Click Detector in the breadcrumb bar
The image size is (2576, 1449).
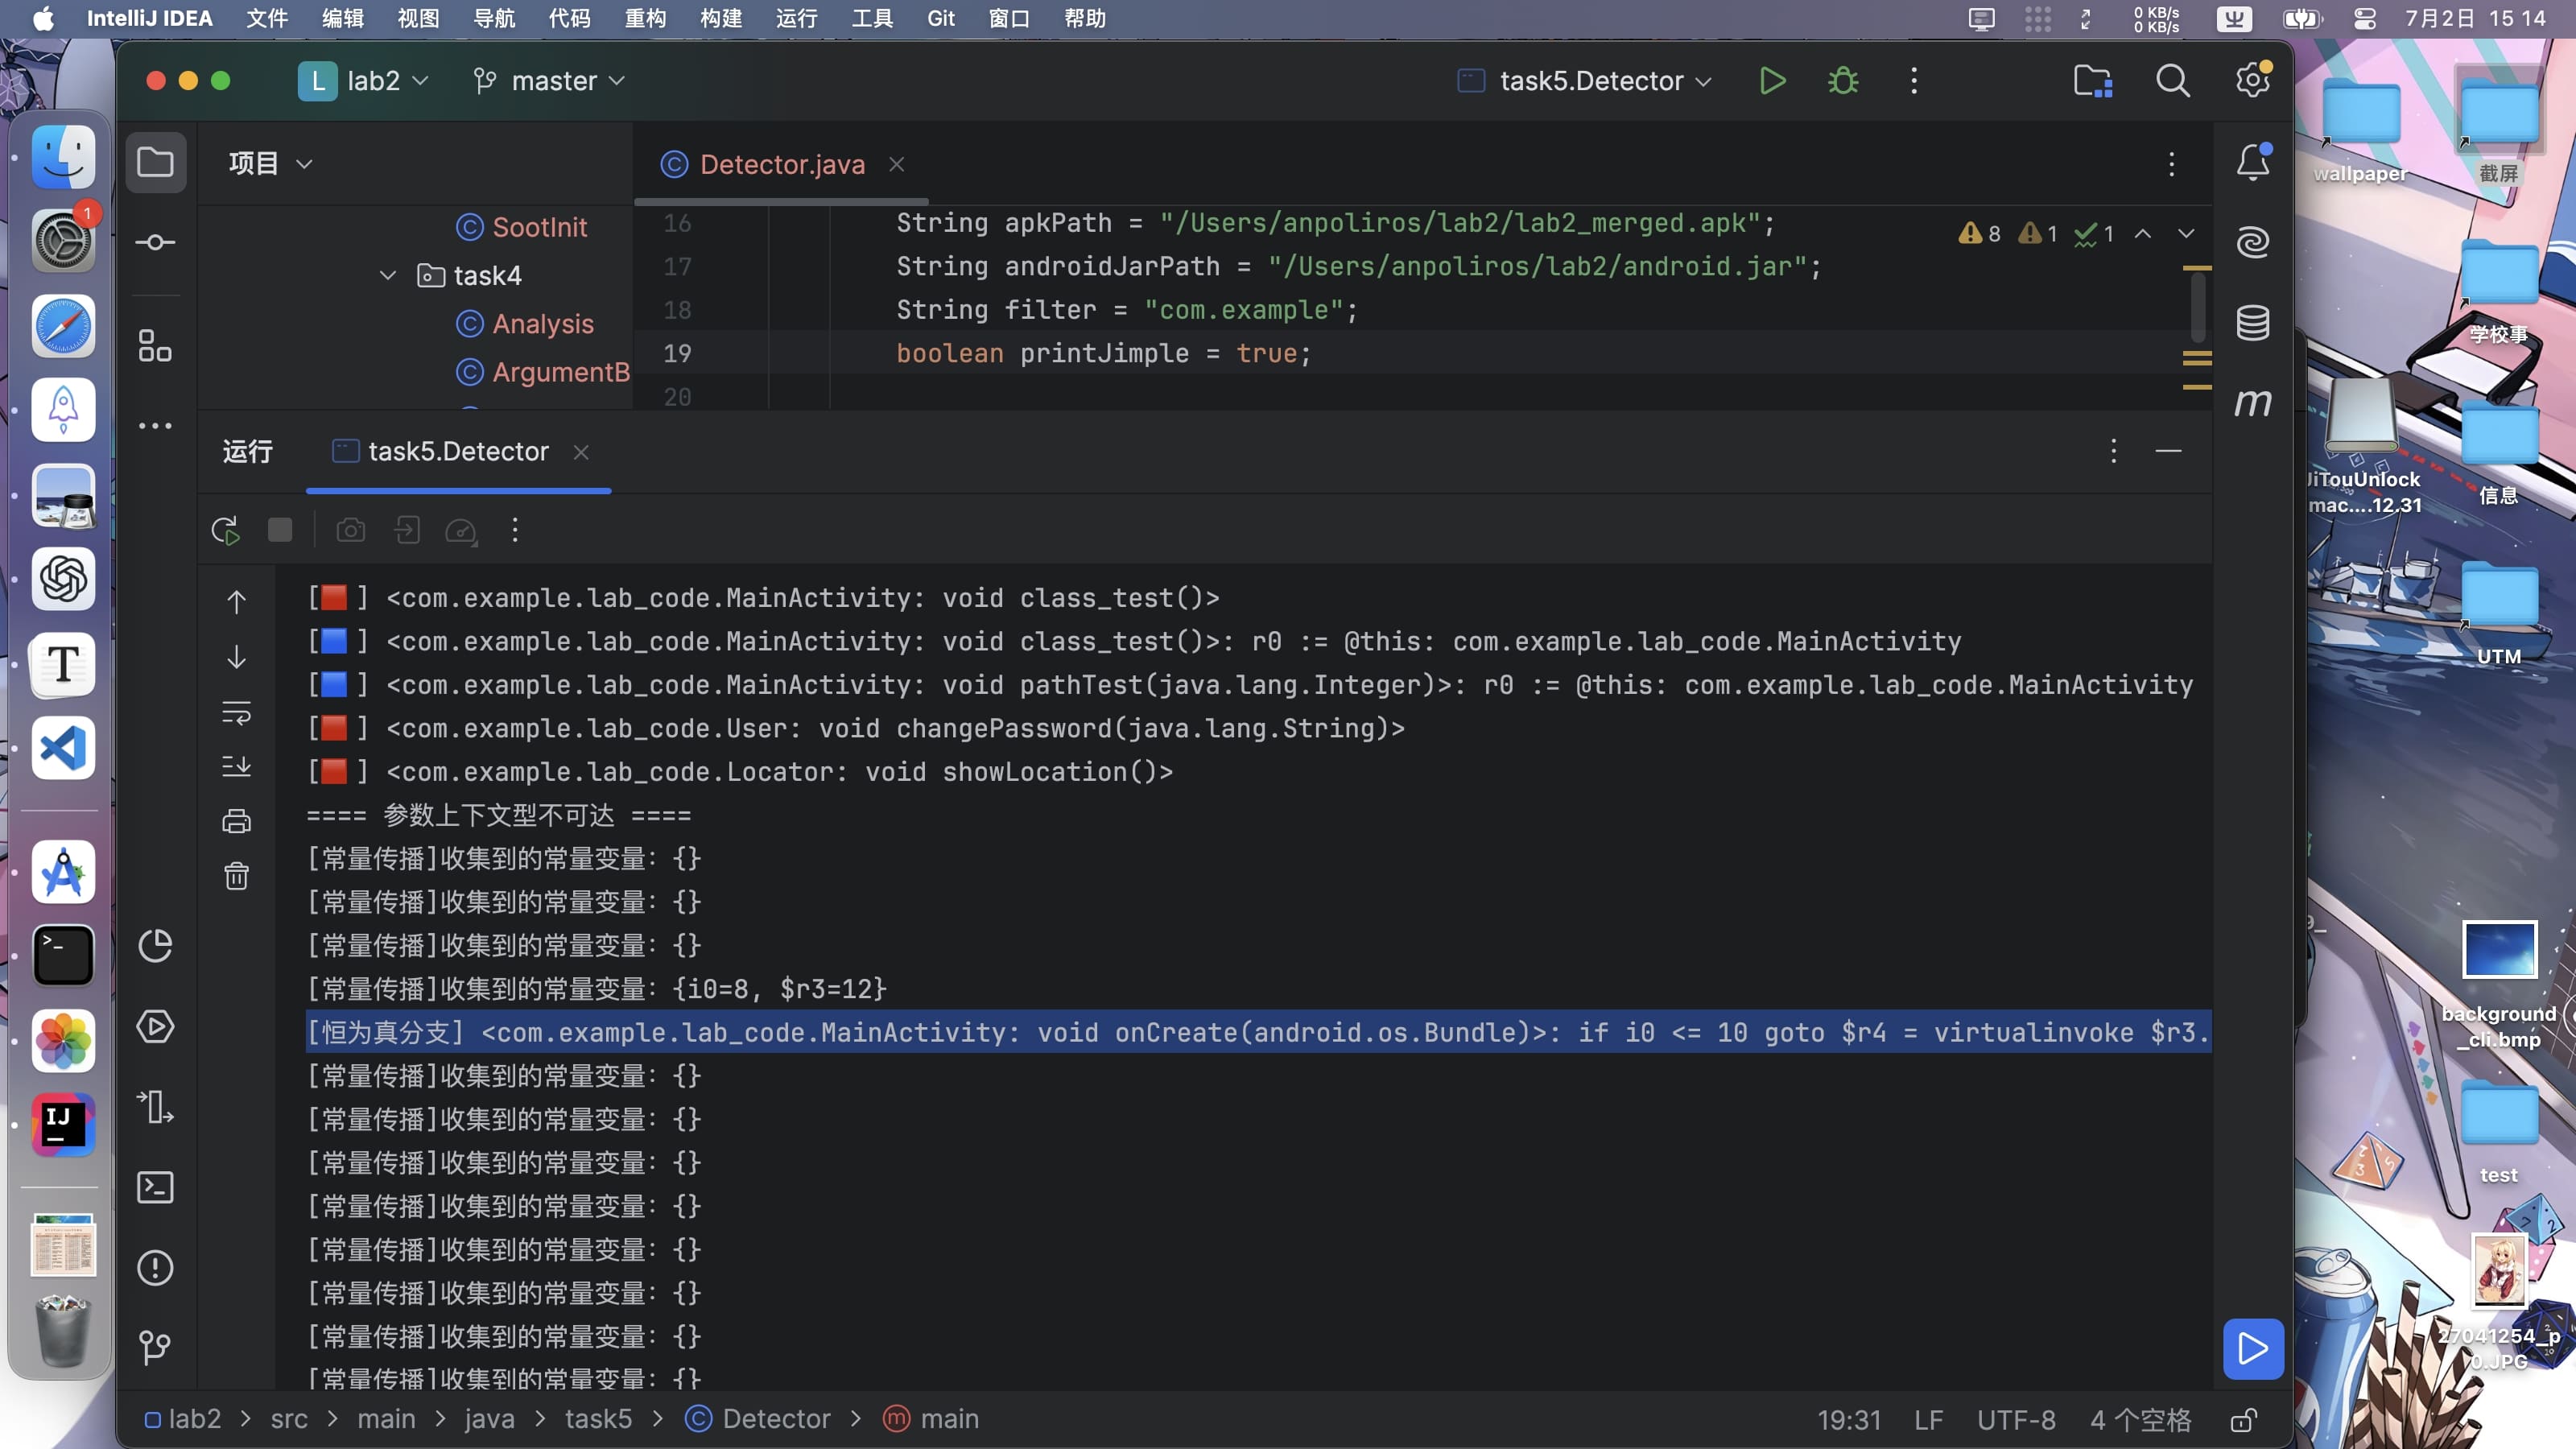pos(775,1419)
